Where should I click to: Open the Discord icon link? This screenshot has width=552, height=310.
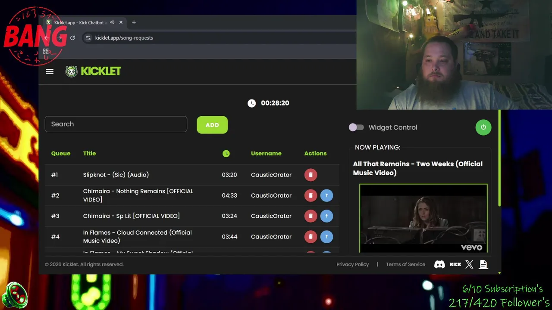pos(439,265)
